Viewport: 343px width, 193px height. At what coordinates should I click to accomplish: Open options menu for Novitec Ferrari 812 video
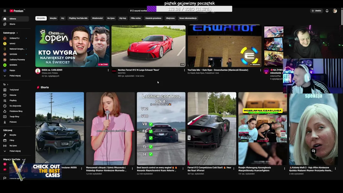[184, 70]
